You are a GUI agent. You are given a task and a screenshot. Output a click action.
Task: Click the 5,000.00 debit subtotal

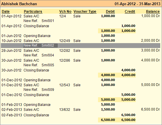[108, 100]
